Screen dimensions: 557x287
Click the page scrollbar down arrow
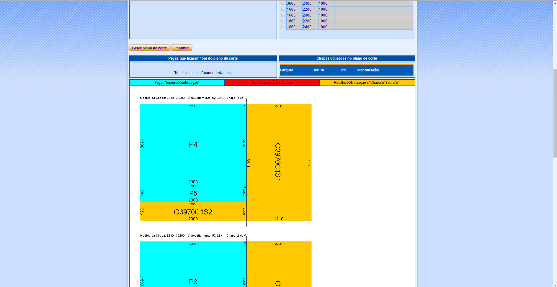click(555, 285)
